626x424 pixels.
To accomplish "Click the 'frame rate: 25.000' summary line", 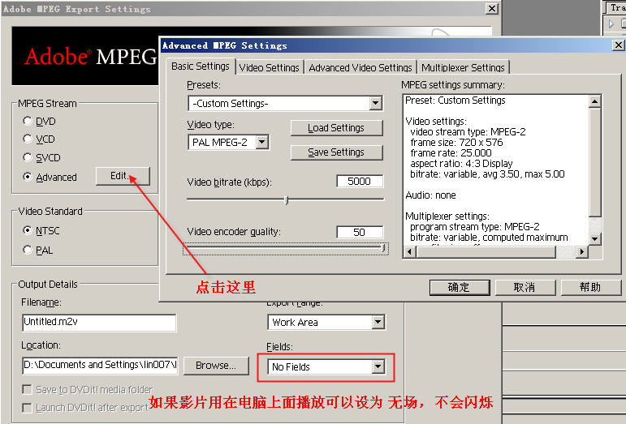I will tap(451, 153).
